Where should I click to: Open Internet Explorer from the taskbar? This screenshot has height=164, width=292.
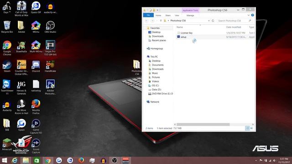click(15, 160)
